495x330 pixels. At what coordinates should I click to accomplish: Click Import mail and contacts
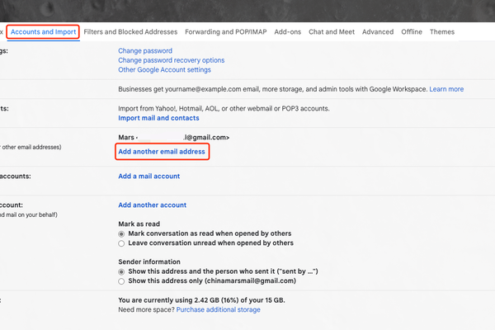[158, 118]
